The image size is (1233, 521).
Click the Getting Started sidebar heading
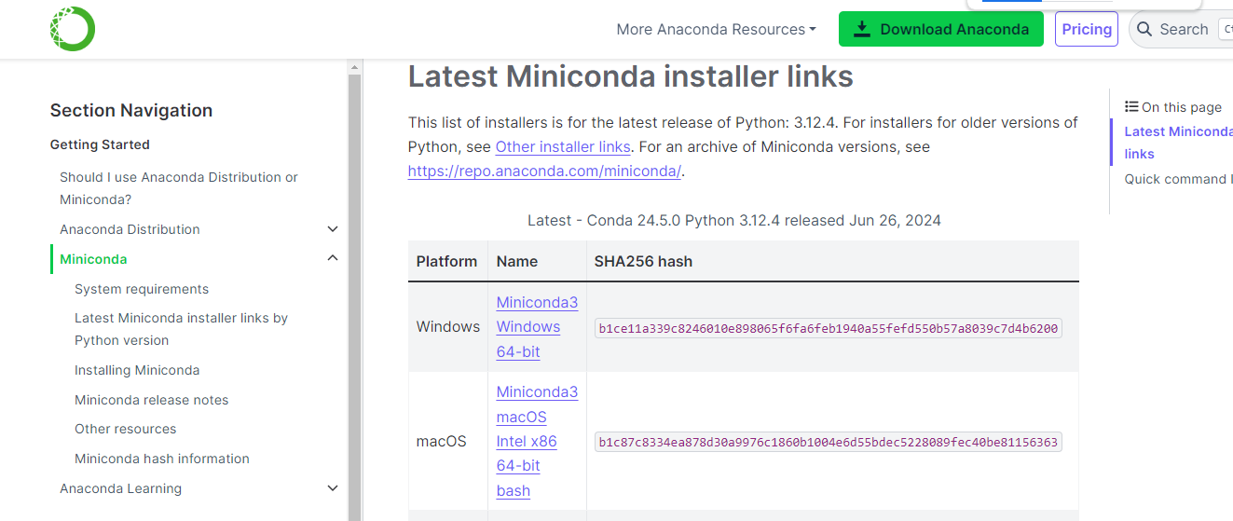(x=100, y=144)
